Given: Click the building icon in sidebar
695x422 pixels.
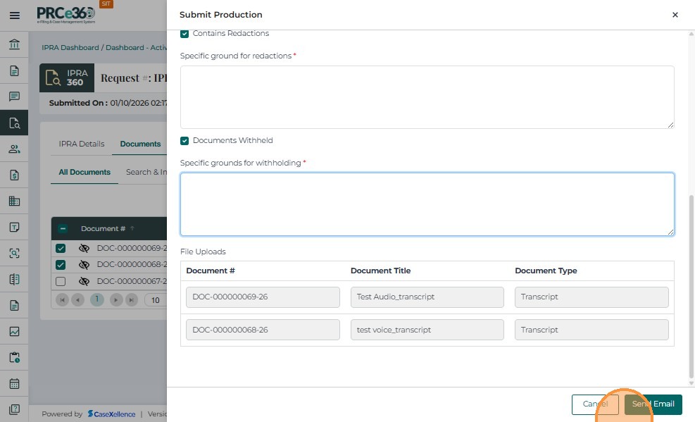Looking at the screenshot, I should click(x=14, y=201).
